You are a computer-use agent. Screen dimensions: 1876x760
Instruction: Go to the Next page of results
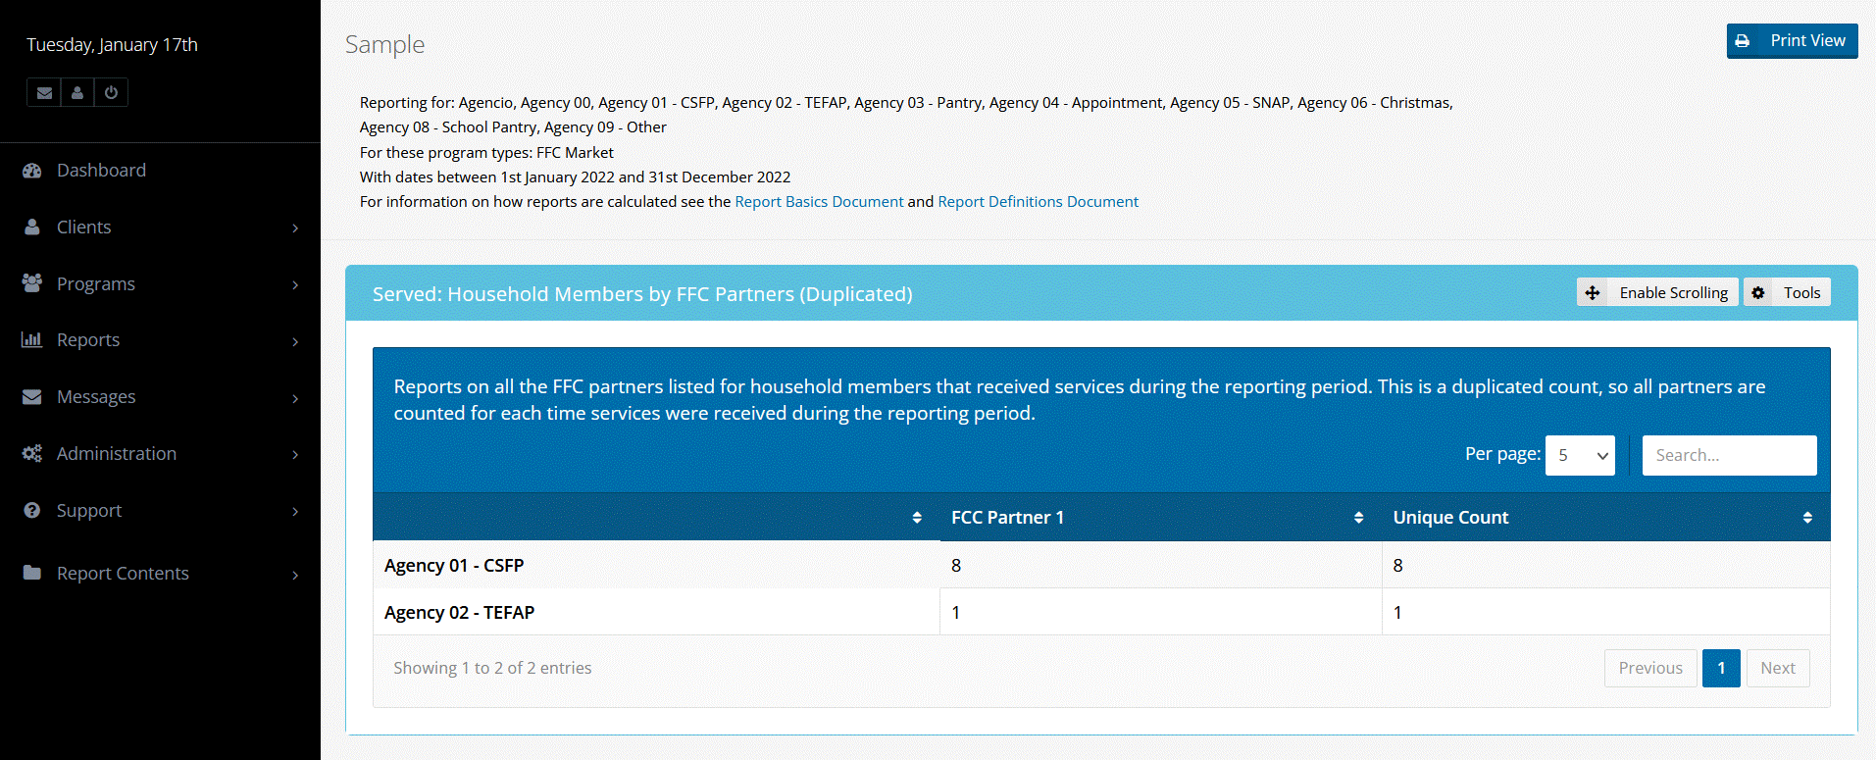pyautogui.click(x=1777, y=668)
